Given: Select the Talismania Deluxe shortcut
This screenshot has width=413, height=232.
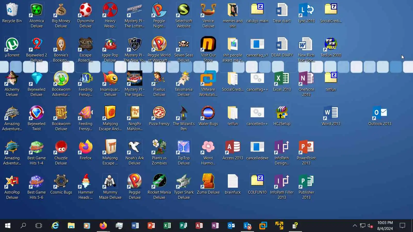Looking at the screenshot, I should click(184, 84).
